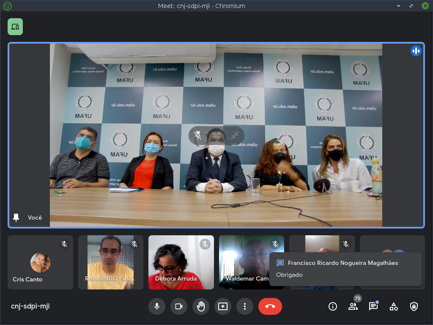Toggle the microphone button
This screenshot has width=433, height=325.
point(157,306)
